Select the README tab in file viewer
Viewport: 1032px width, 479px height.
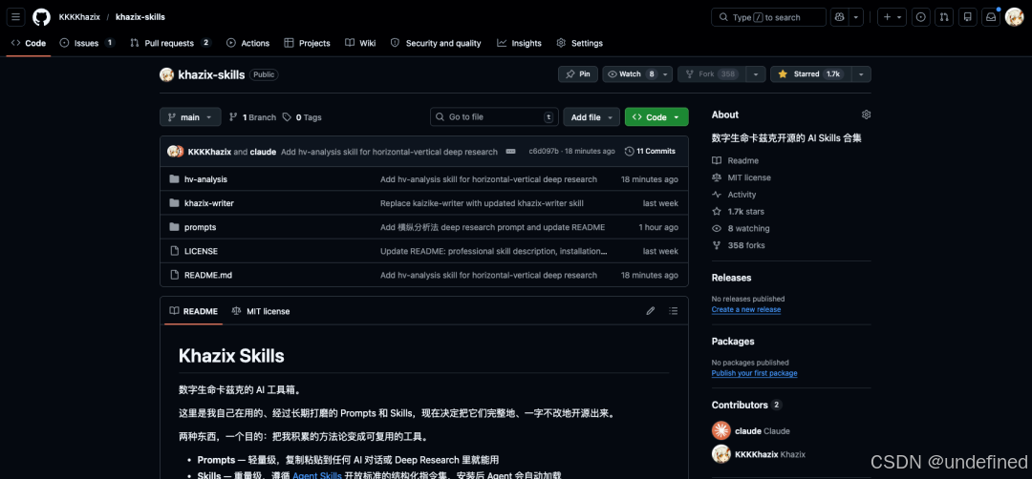click(x=193, y=311)
